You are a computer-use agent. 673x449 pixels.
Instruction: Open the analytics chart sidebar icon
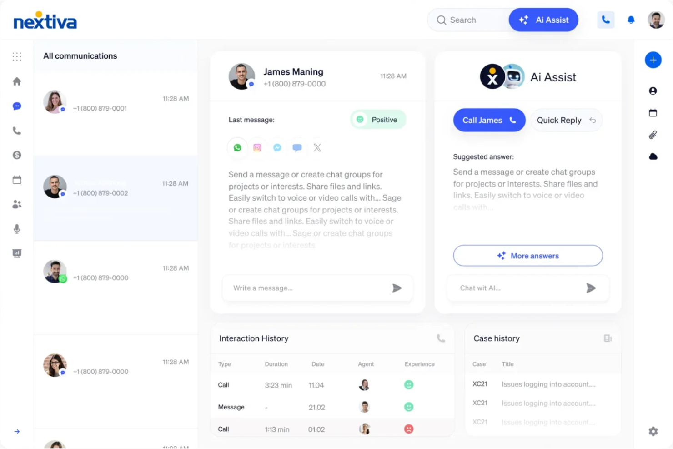click(x=17, y=253)
